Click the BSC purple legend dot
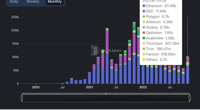The height and width of the screenshot is (110, 200). click(144, 11)
